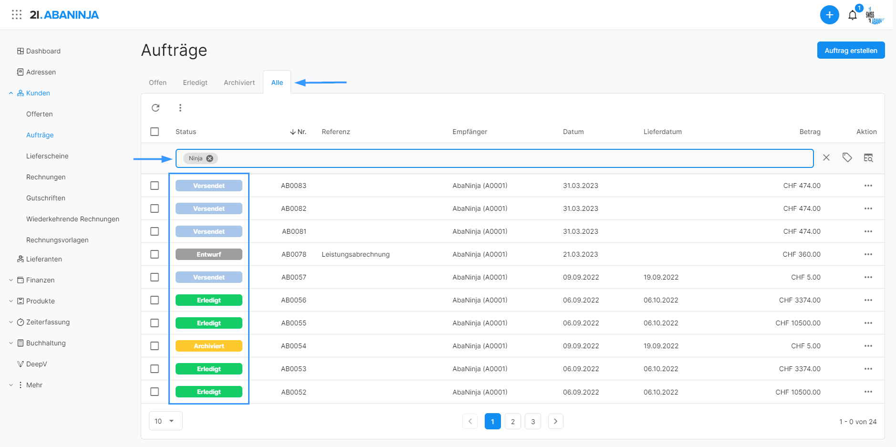Go to next page arrow
Screen dimensions: 896x447
555,421
